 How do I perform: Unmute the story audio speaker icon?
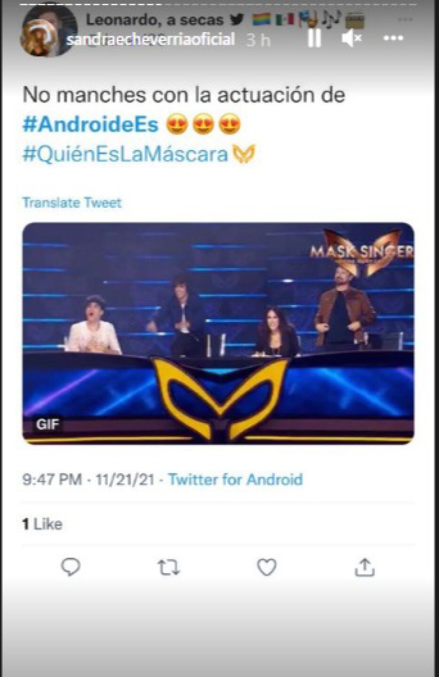pyautogui.click(x=351, y=38)
